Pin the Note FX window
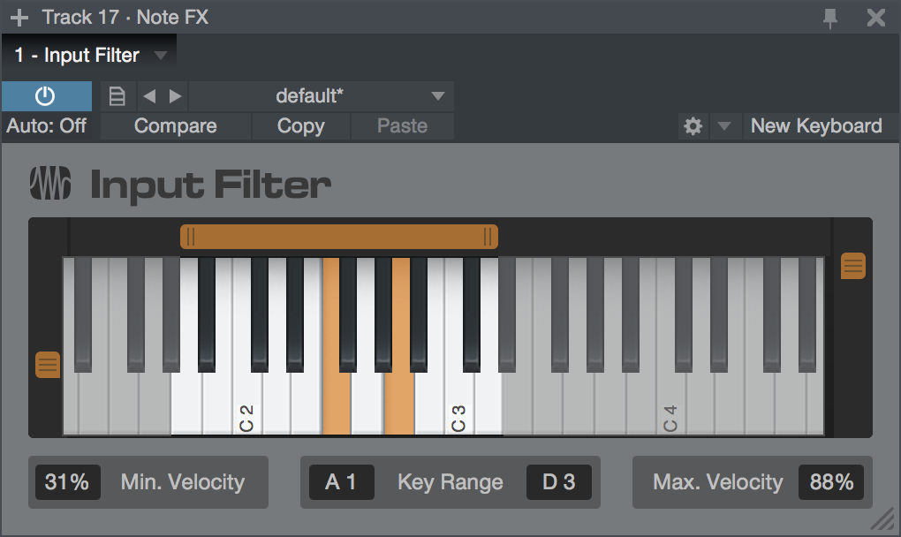 829,18
